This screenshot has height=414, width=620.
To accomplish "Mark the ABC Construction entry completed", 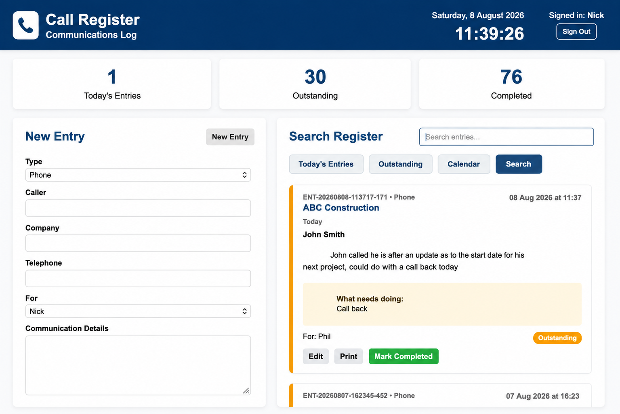I will pyautogui.click(x=403, y=356).
